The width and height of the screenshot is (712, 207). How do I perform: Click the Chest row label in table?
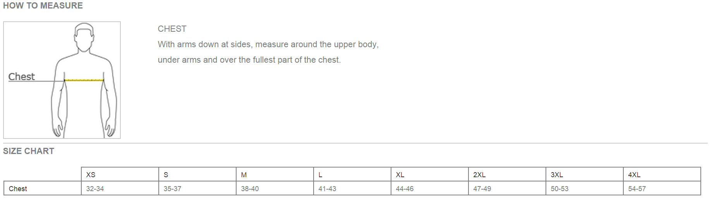[18, 189]
